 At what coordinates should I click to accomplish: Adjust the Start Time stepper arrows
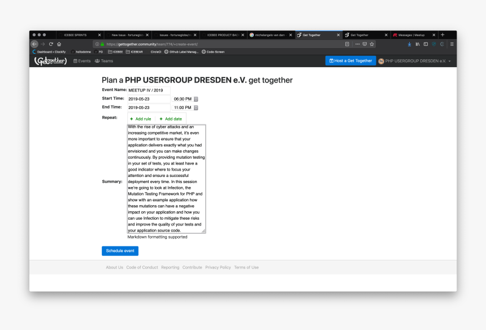[x=196, y=99]
